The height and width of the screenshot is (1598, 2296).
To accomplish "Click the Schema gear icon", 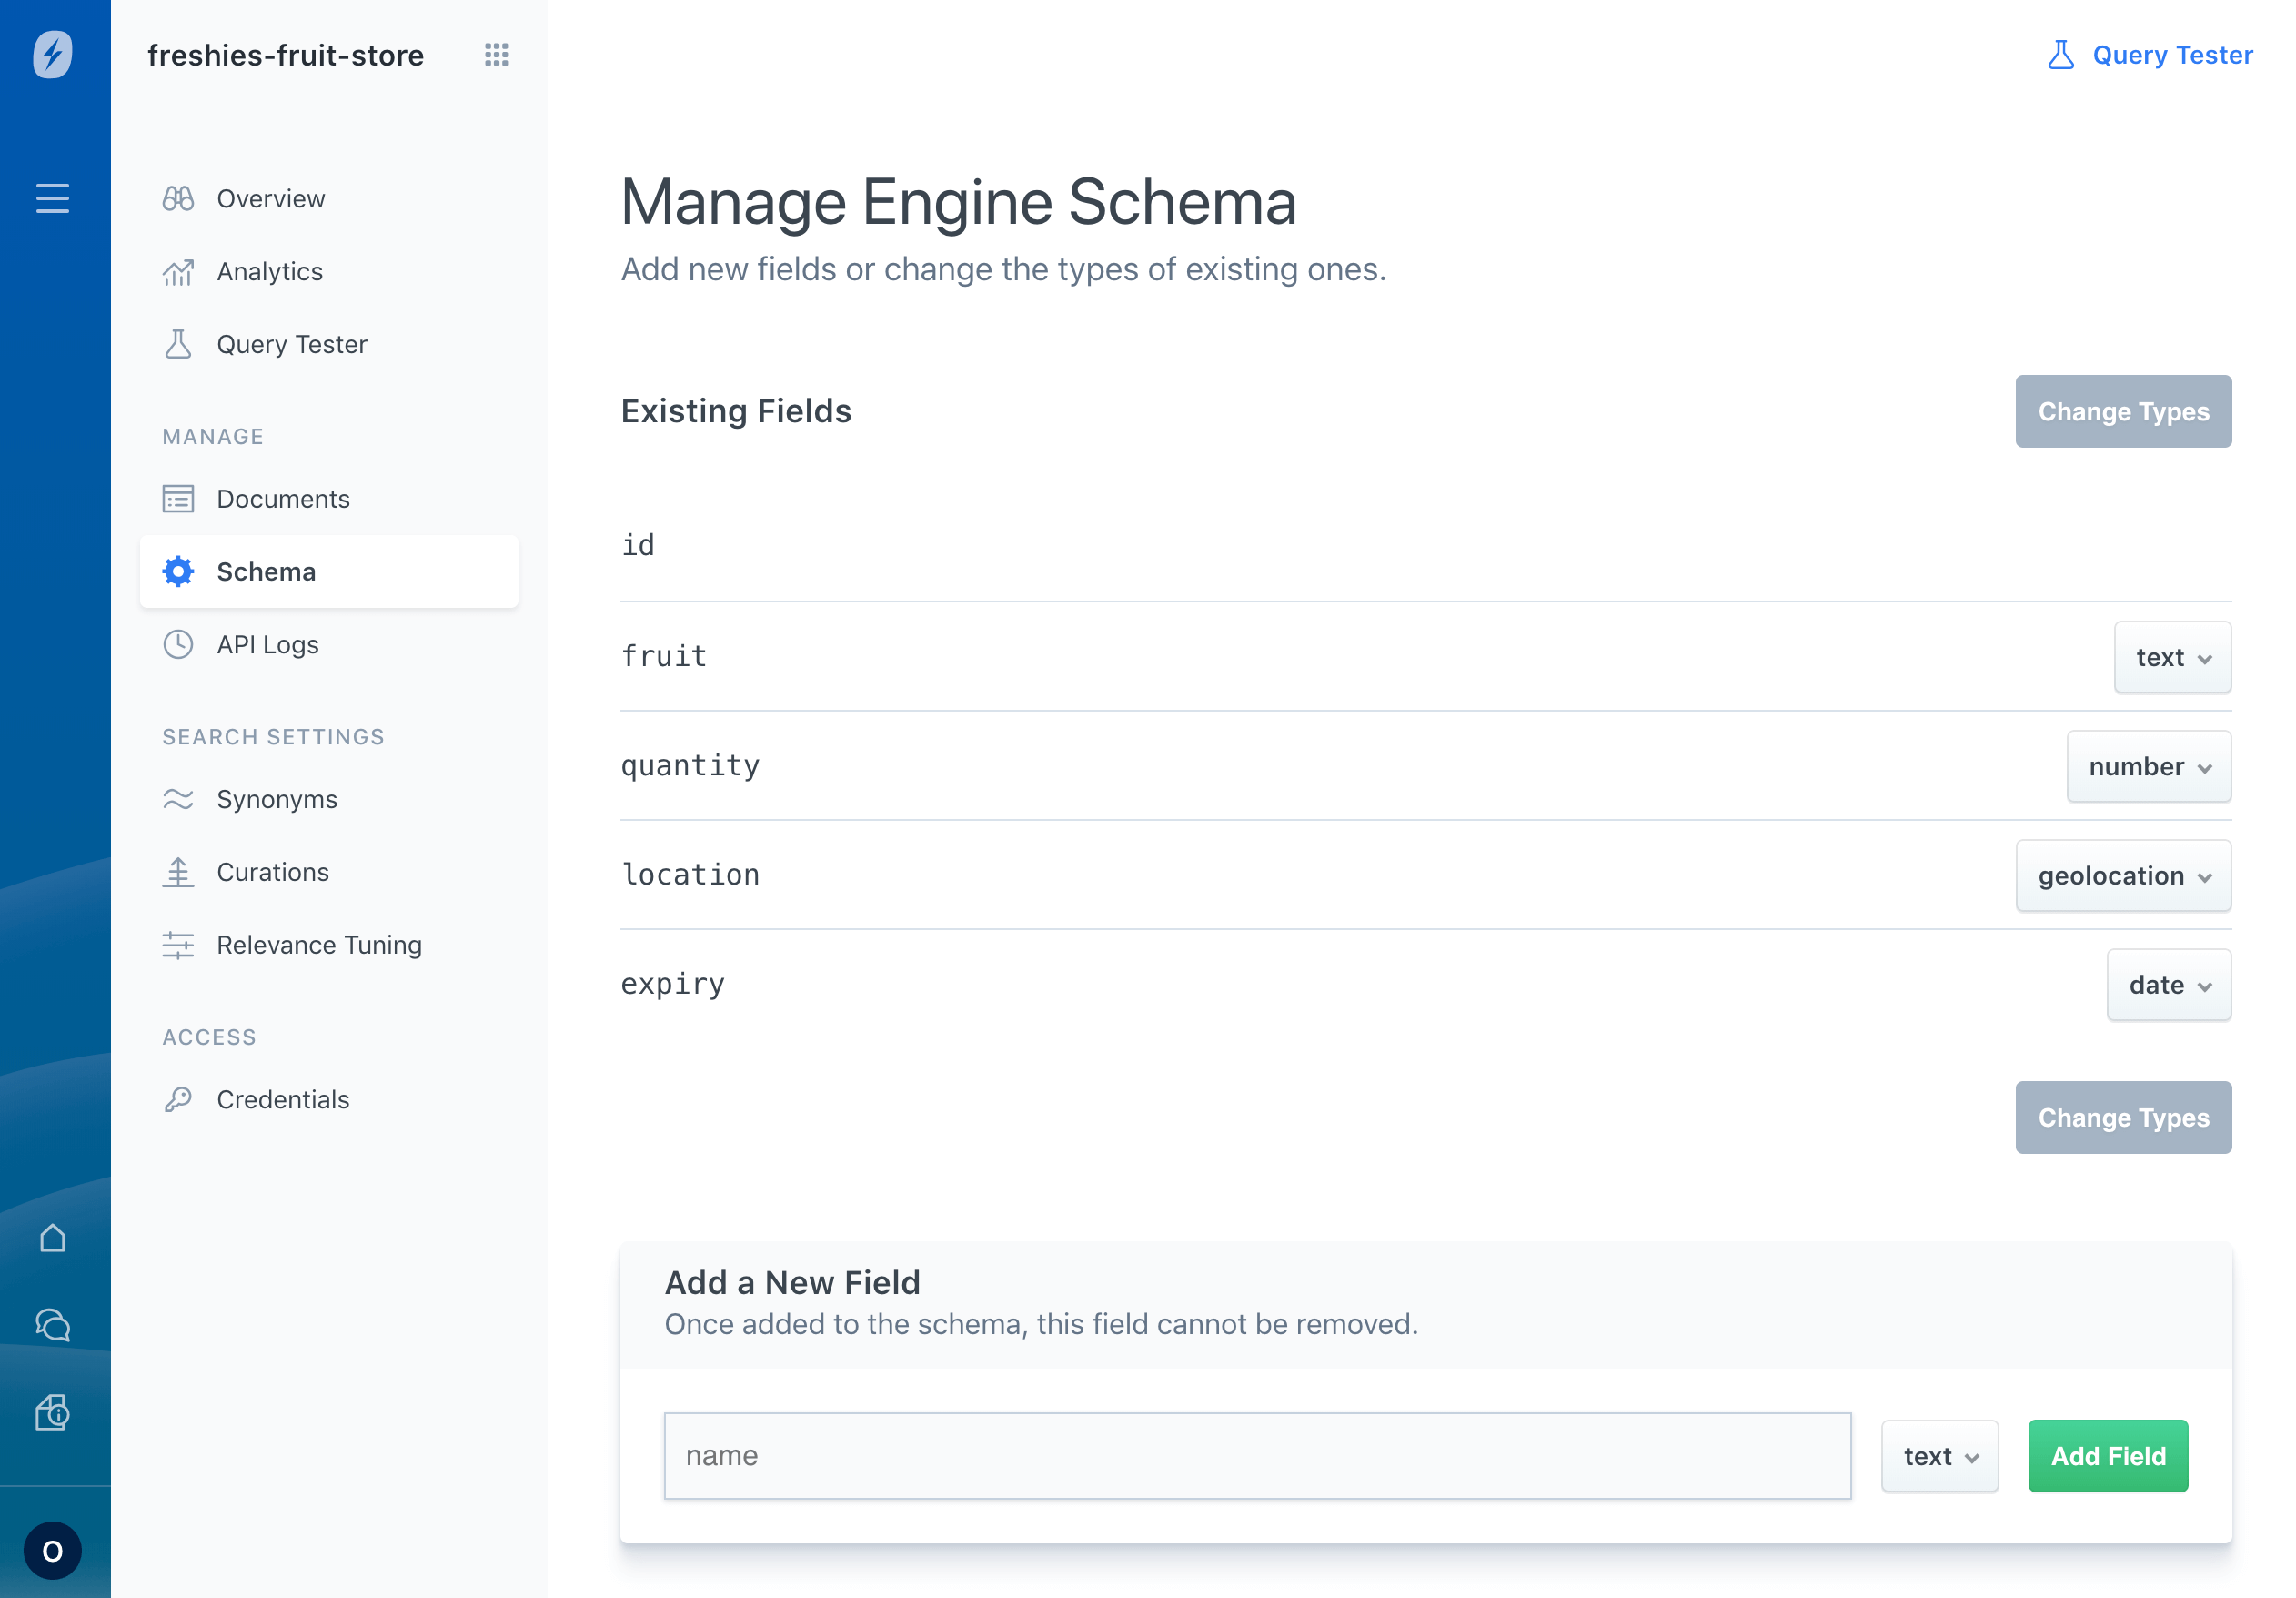I will [x=178, y=571].
